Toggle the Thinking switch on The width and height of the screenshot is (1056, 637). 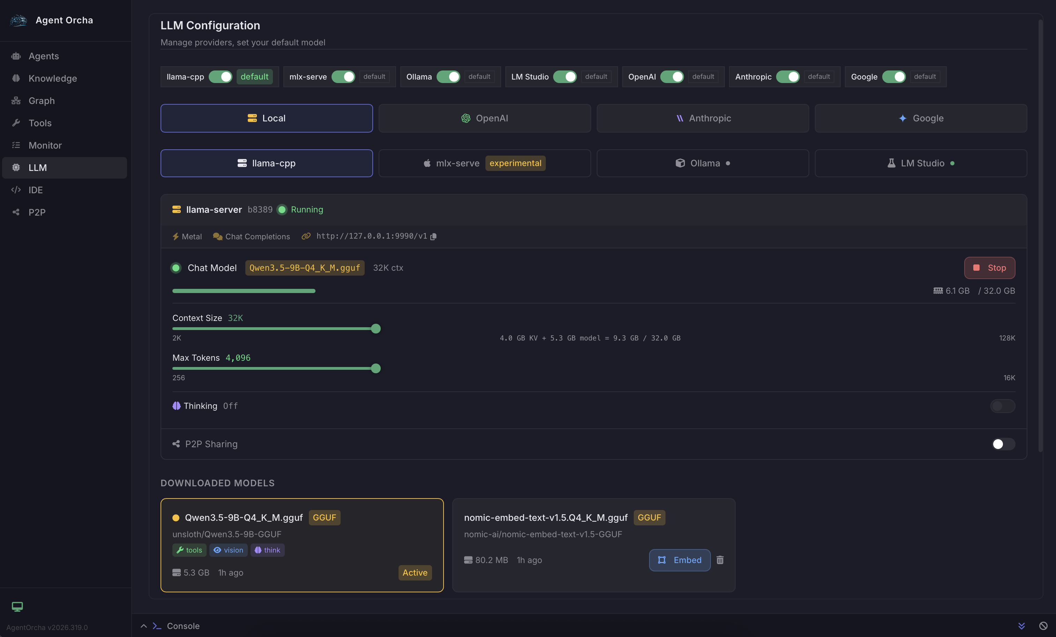point(1002,406)
